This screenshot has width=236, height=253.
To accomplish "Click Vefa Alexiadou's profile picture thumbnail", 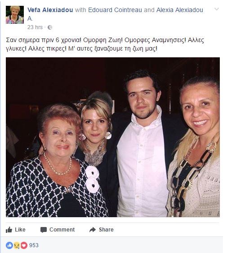I will pos(15,15).
